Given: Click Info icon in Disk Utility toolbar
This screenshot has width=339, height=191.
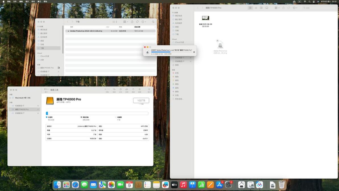Looking at the screenshot, I should [149, 89].
